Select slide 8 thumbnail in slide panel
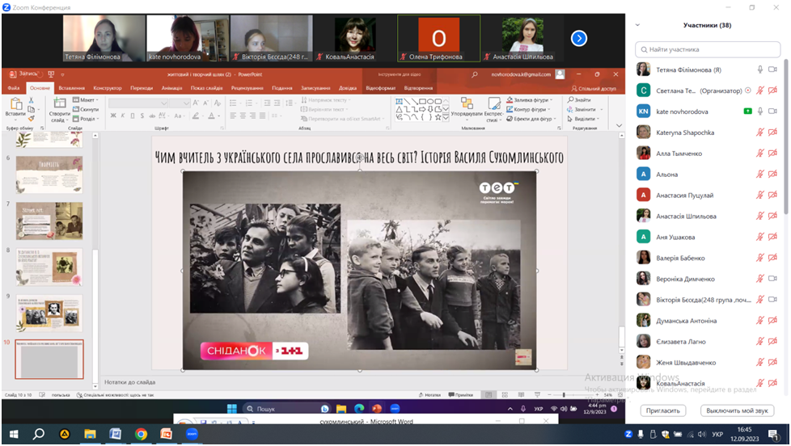 click(x=49, y=266)
